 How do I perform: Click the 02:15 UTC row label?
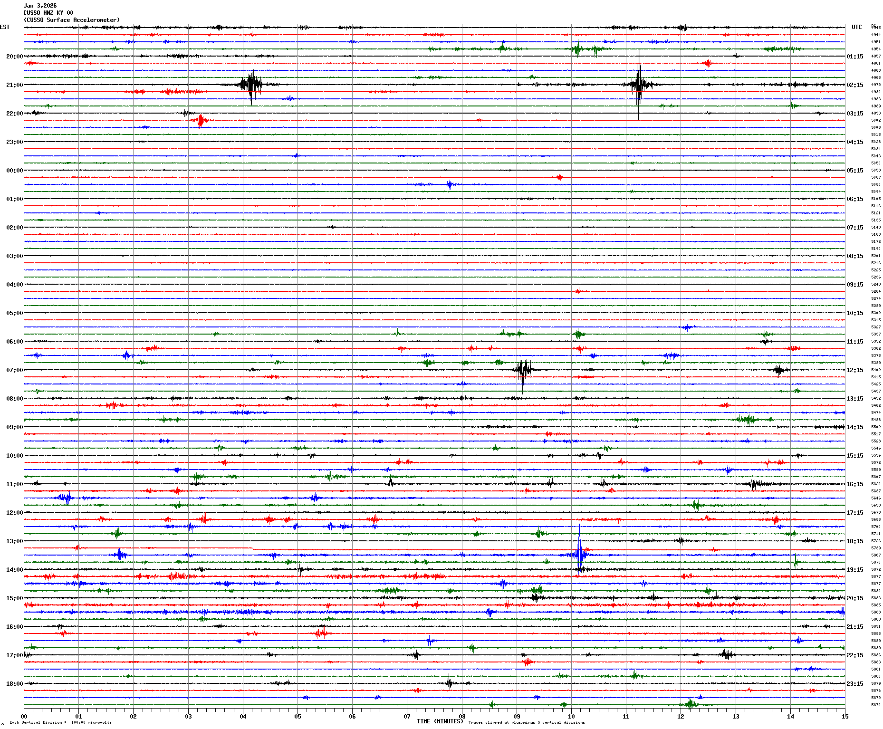pyautogui.click(x=854, y=85)
